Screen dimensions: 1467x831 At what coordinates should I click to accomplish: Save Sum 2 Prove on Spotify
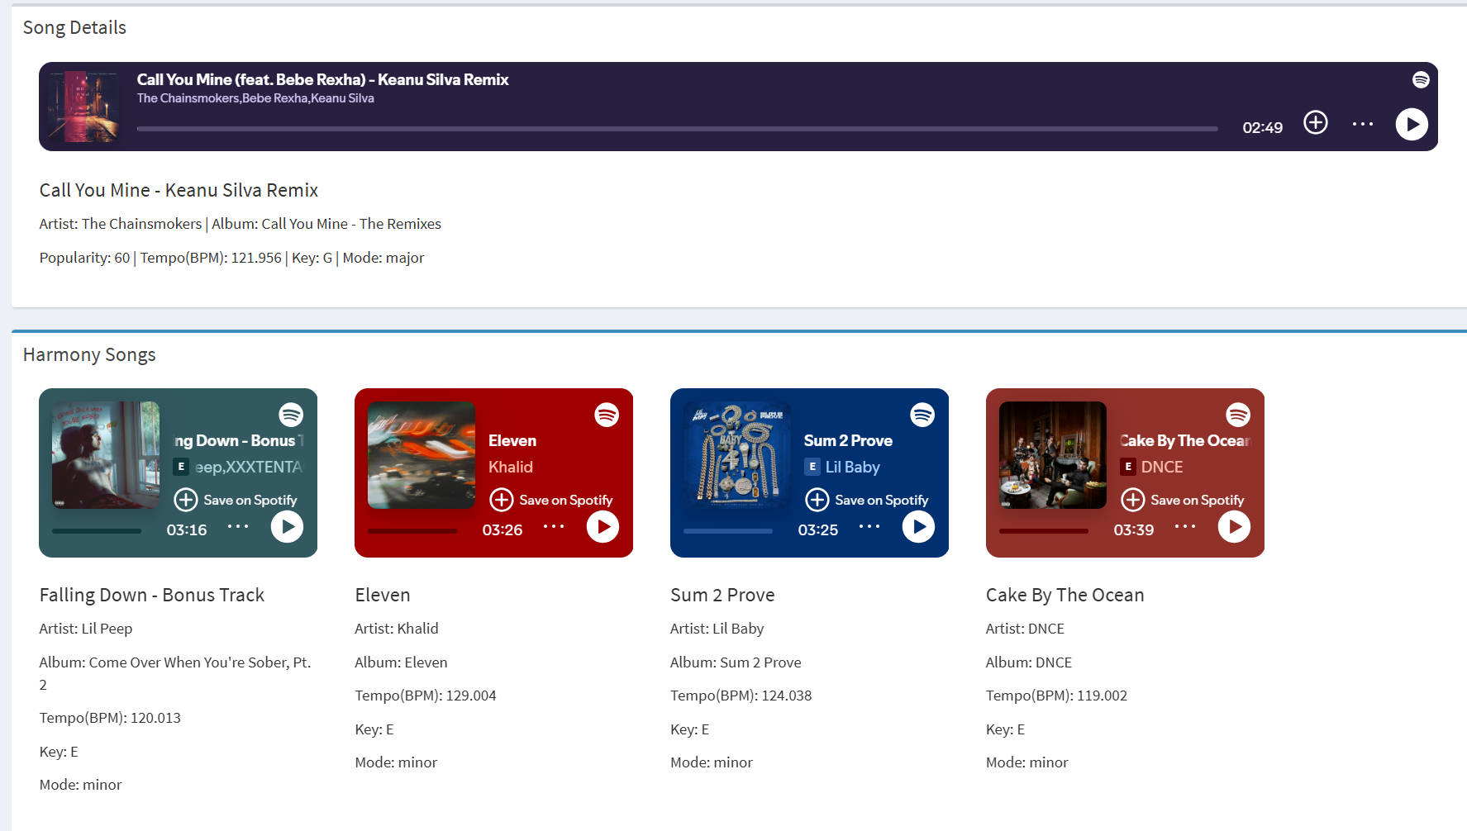(x=880, y=500)
